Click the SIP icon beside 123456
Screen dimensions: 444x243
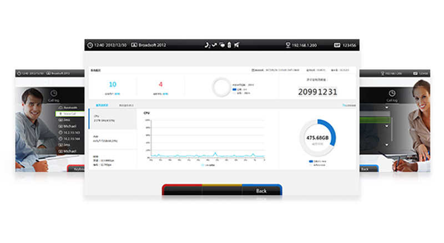(x=336, y=44)
